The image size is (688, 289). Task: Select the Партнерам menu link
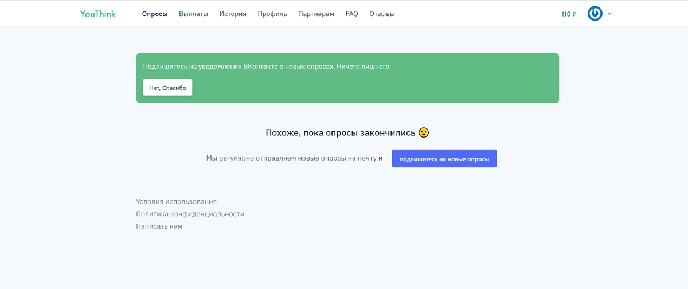tap(316, 14)
